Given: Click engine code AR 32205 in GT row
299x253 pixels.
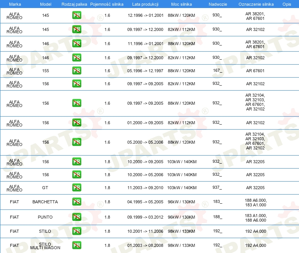Looking at the screenshot, I should pyautogui.click(x=255, y=188).
